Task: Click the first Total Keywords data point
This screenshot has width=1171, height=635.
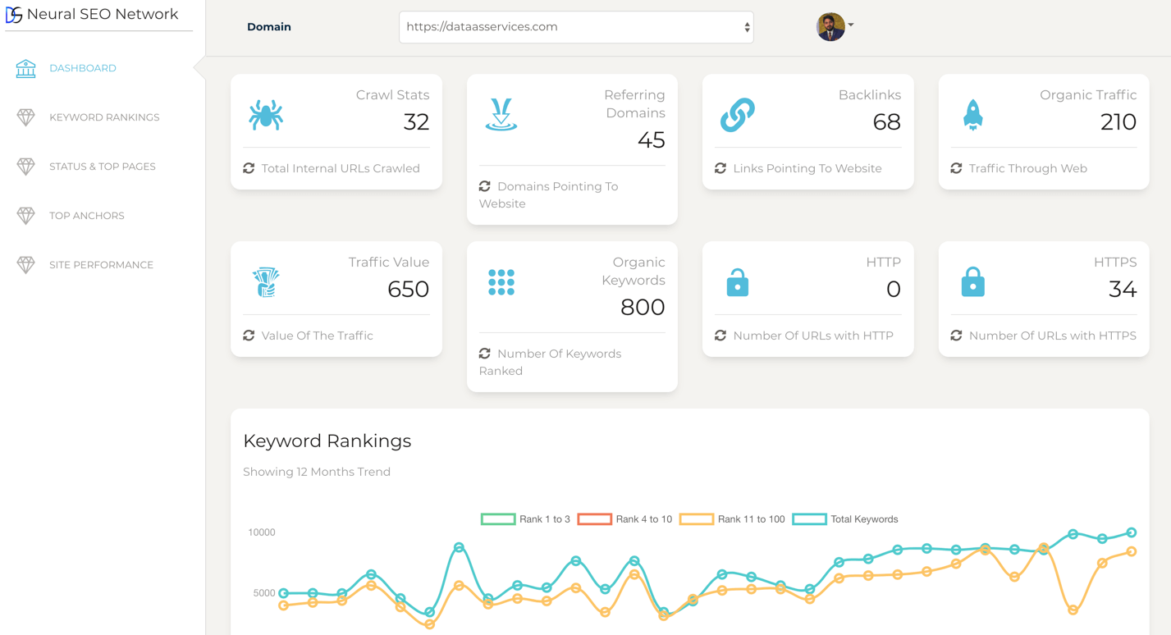Action: tap(284, 593)
